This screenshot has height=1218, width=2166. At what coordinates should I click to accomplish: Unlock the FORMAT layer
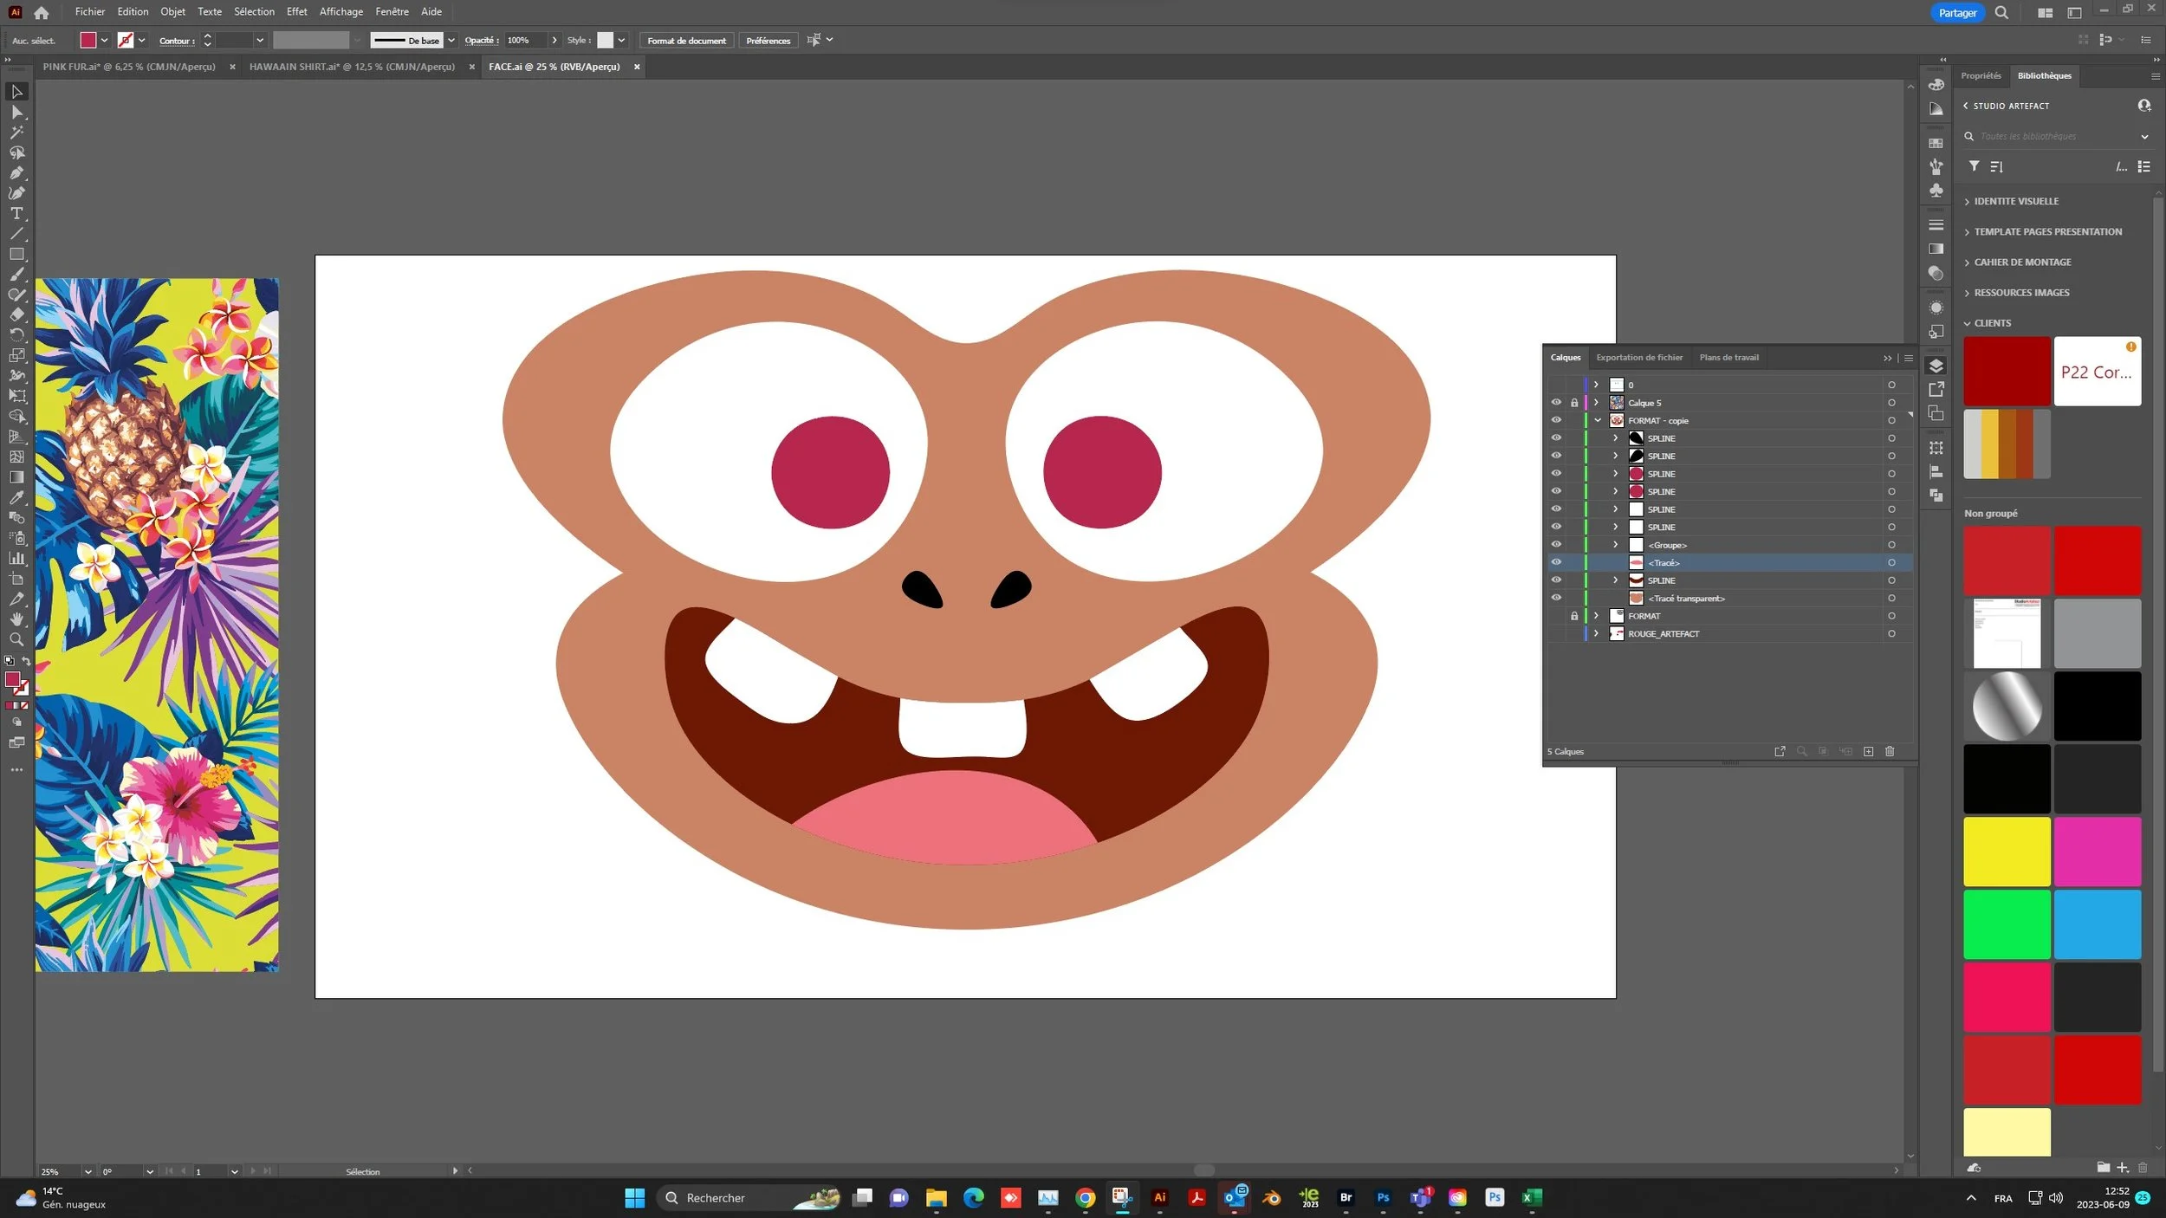coord(1574,616)
